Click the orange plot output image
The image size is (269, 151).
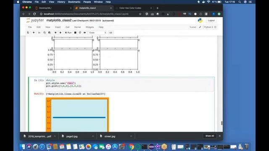tap(77, 115)
